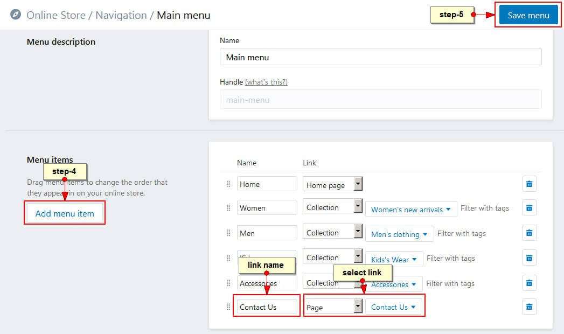This screenshot has height=334, width=564.
Task: Open the what's this handle link
Action: (x=266, y=82)
